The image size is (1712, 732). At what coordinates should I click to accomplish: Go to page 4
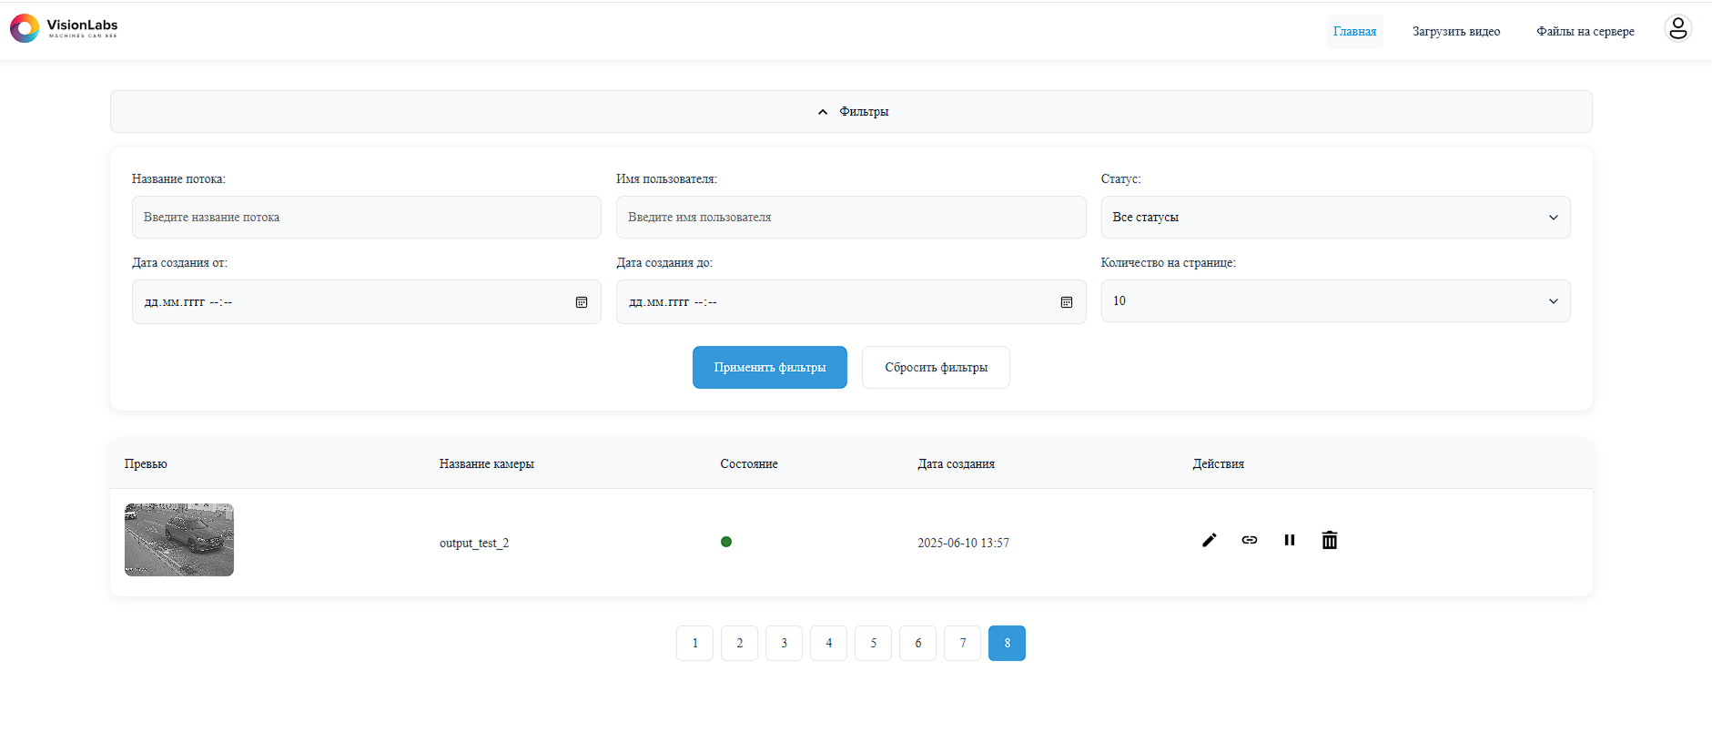coord(828,643)
